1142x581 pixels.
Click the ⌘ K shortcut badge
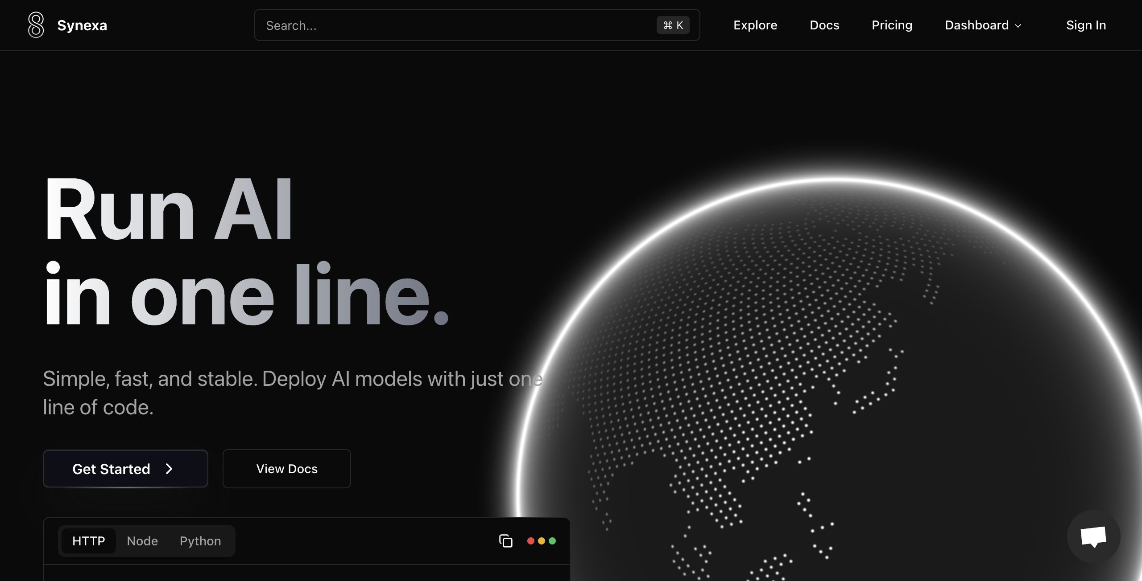point(673,25)
